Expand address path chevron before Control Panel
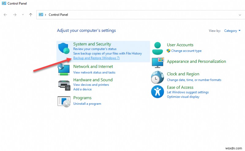 pos(45,15)
